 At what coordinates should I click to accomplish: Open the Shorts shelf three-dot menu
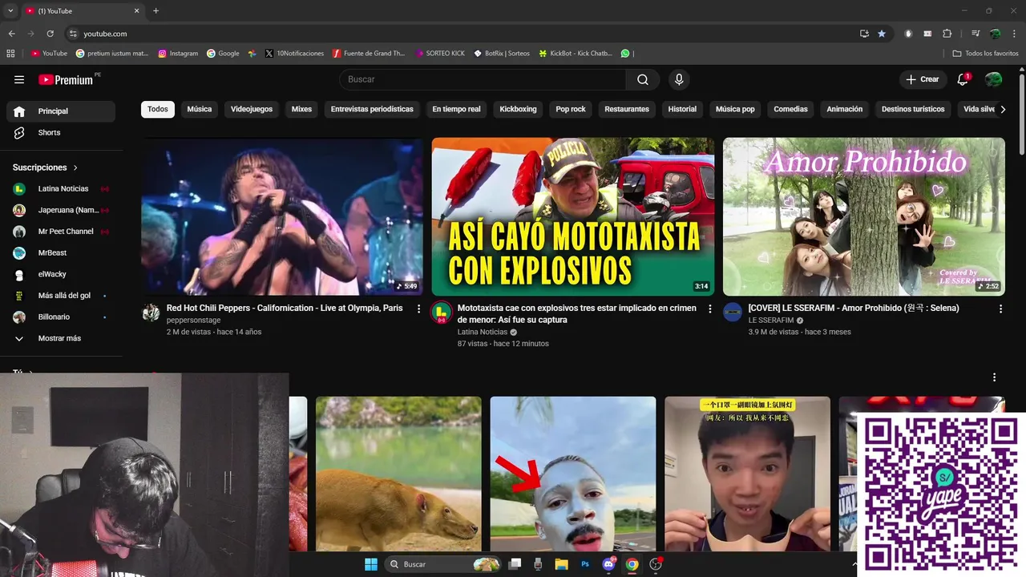[995, 377]
